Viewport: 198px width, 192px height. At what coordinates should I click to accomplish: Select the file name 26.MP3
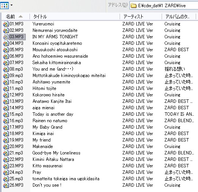pos(16,185)
